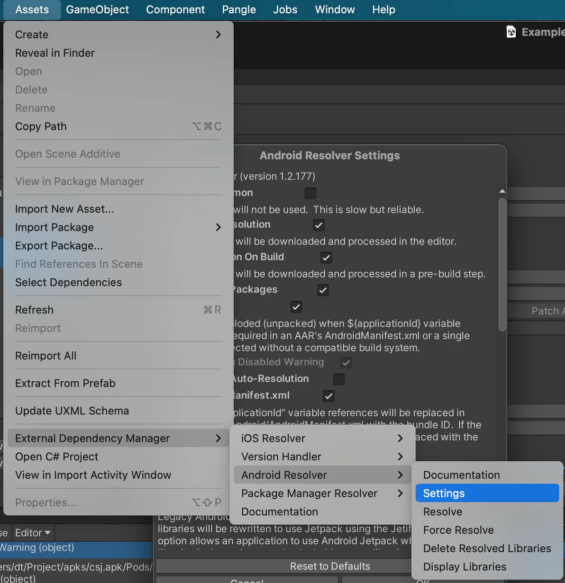The height and width of the screenshot is (583, 565).
Task: Expand Package Manager Resolver submenu arrow
Action: tap(400, 493)
